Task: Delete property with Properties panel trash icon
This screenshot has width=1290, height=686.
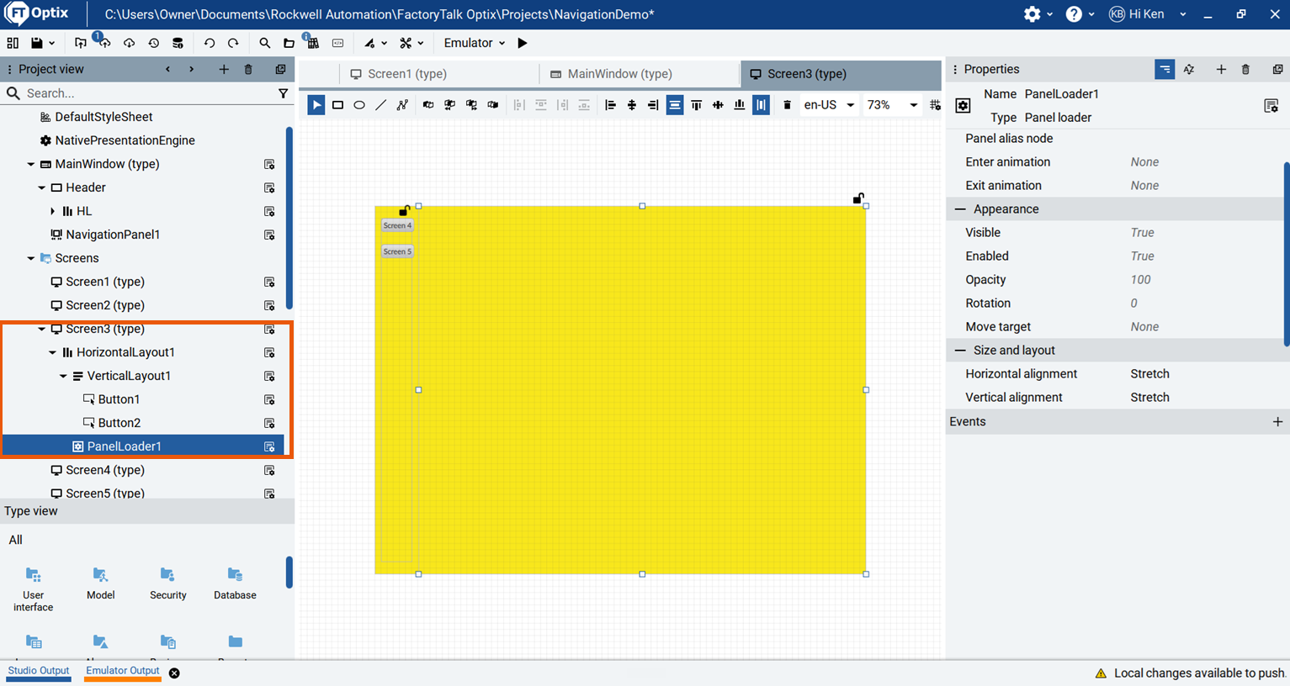Action: point(1245,69)
